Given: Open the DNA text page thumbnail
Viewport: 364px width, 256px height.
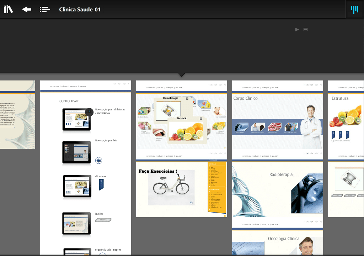Looking at the screenshot, I should 18,115.
